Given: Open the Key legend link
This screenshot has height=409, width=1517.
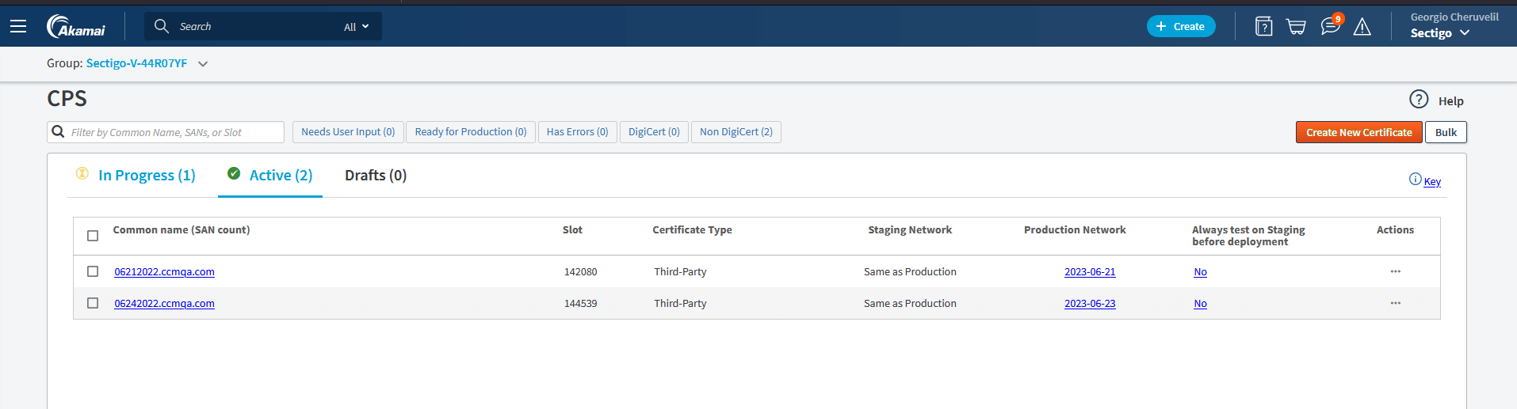Looking at the screenshot, I should point(1432,182).
